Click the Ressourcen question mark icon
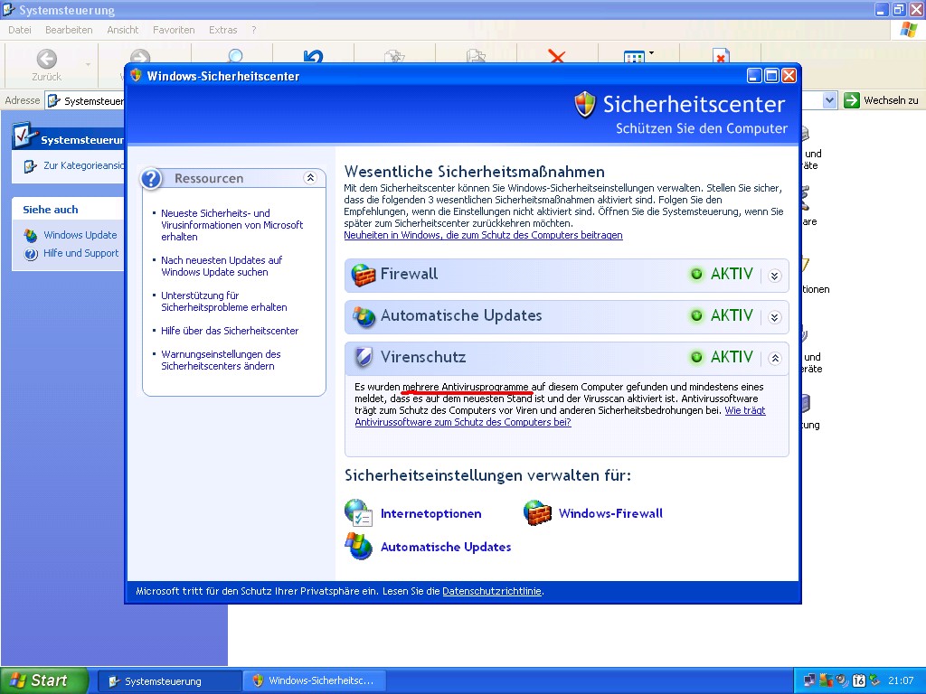 pyautogui.click(x=152, y=178)
